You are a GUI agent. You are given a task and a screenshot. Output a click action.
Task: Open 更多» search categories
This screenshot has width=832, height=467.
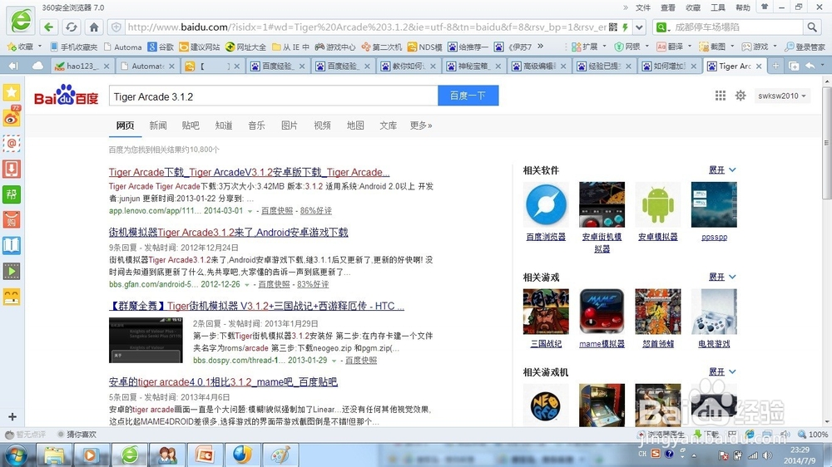[x=421, y=125]
